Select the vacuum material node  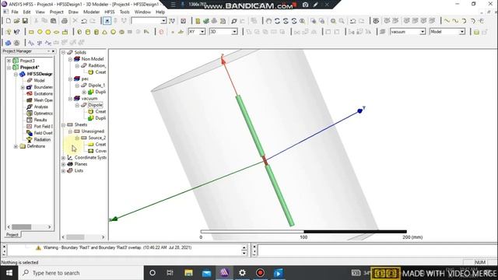coord(89,99)
